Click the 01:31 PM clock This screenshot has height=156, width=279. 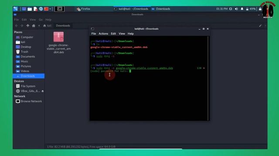click(222, 9)
